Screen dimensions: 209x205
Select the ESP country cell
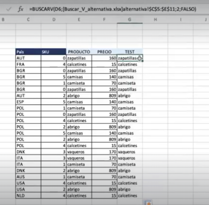[x=28, y=102]
